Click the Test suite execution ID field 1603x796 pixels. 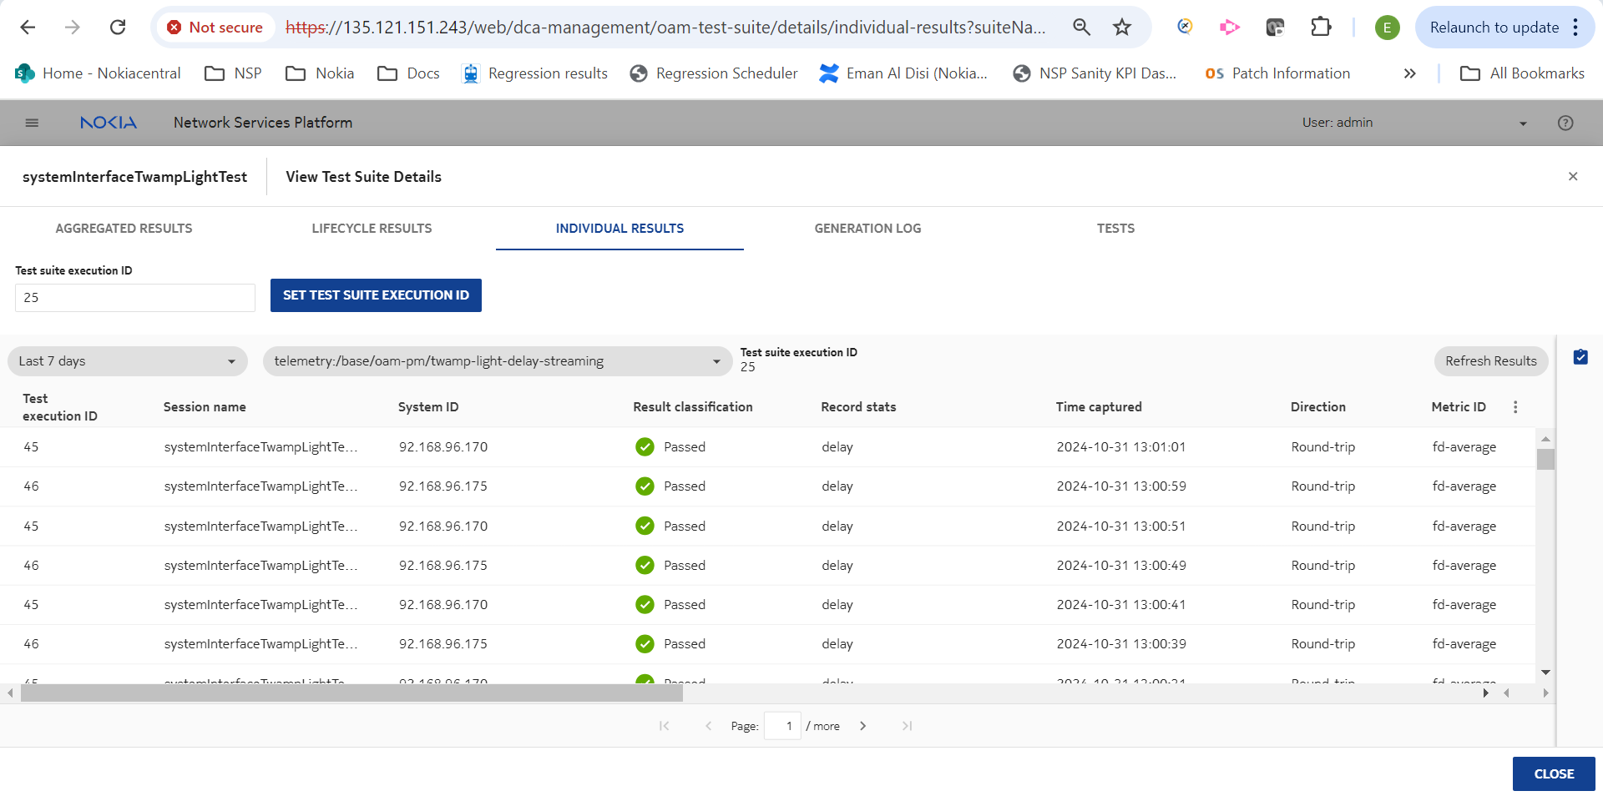135,298
